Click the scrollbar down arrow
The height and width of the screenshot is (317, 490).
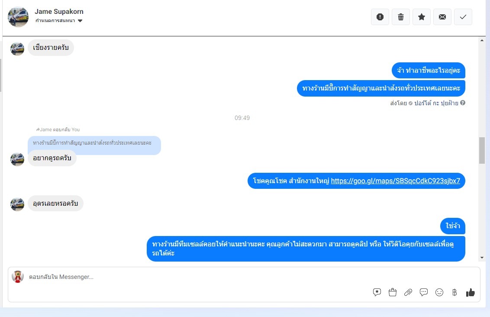point(482,258)
